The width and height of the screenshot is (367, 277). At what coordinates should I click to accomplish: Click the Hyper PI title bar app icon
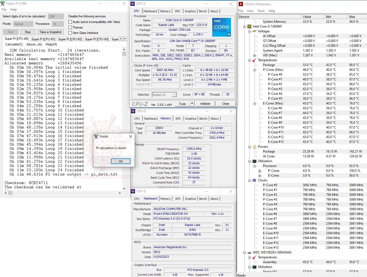tap(3, 3)
